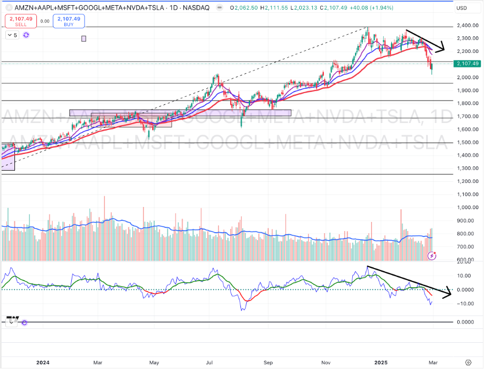Click the refresh icon next to the bottom-left logo
484x369 pixels.
(24, 322)
